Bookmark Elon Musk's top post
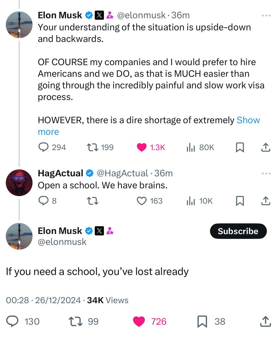The height and width of the screenshot is (338, 277). [240, 147]
